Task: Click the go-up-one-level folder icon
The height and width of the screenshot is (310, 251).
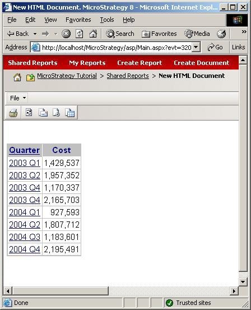Action: click(30, 77)
